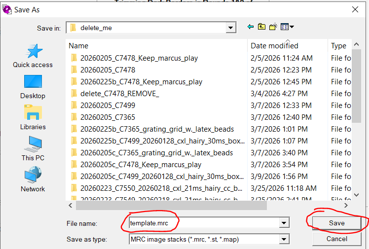The width and height of the screenshot is (369, 249).
Task: Click the vertical scrollbar down arrow
Action: click(356, 195)
